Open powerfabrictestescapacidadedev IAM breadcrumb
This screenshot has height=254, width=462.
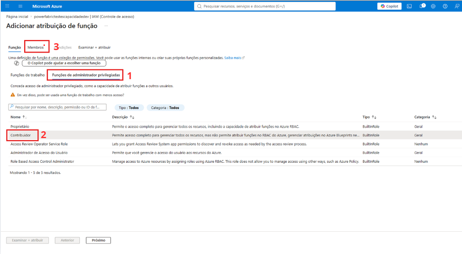click(x=84, y=17)
